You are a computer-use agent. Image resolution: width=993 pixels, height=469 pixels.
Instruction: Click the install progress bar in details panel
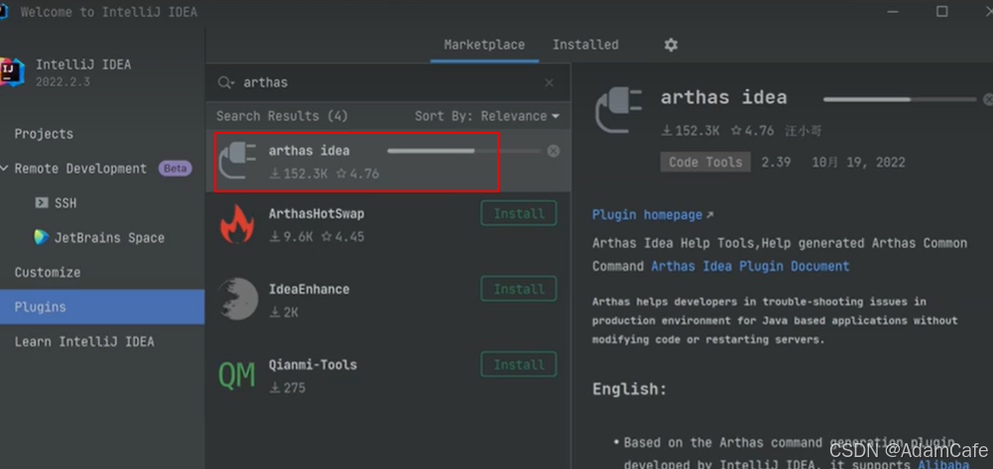(900, 99)
